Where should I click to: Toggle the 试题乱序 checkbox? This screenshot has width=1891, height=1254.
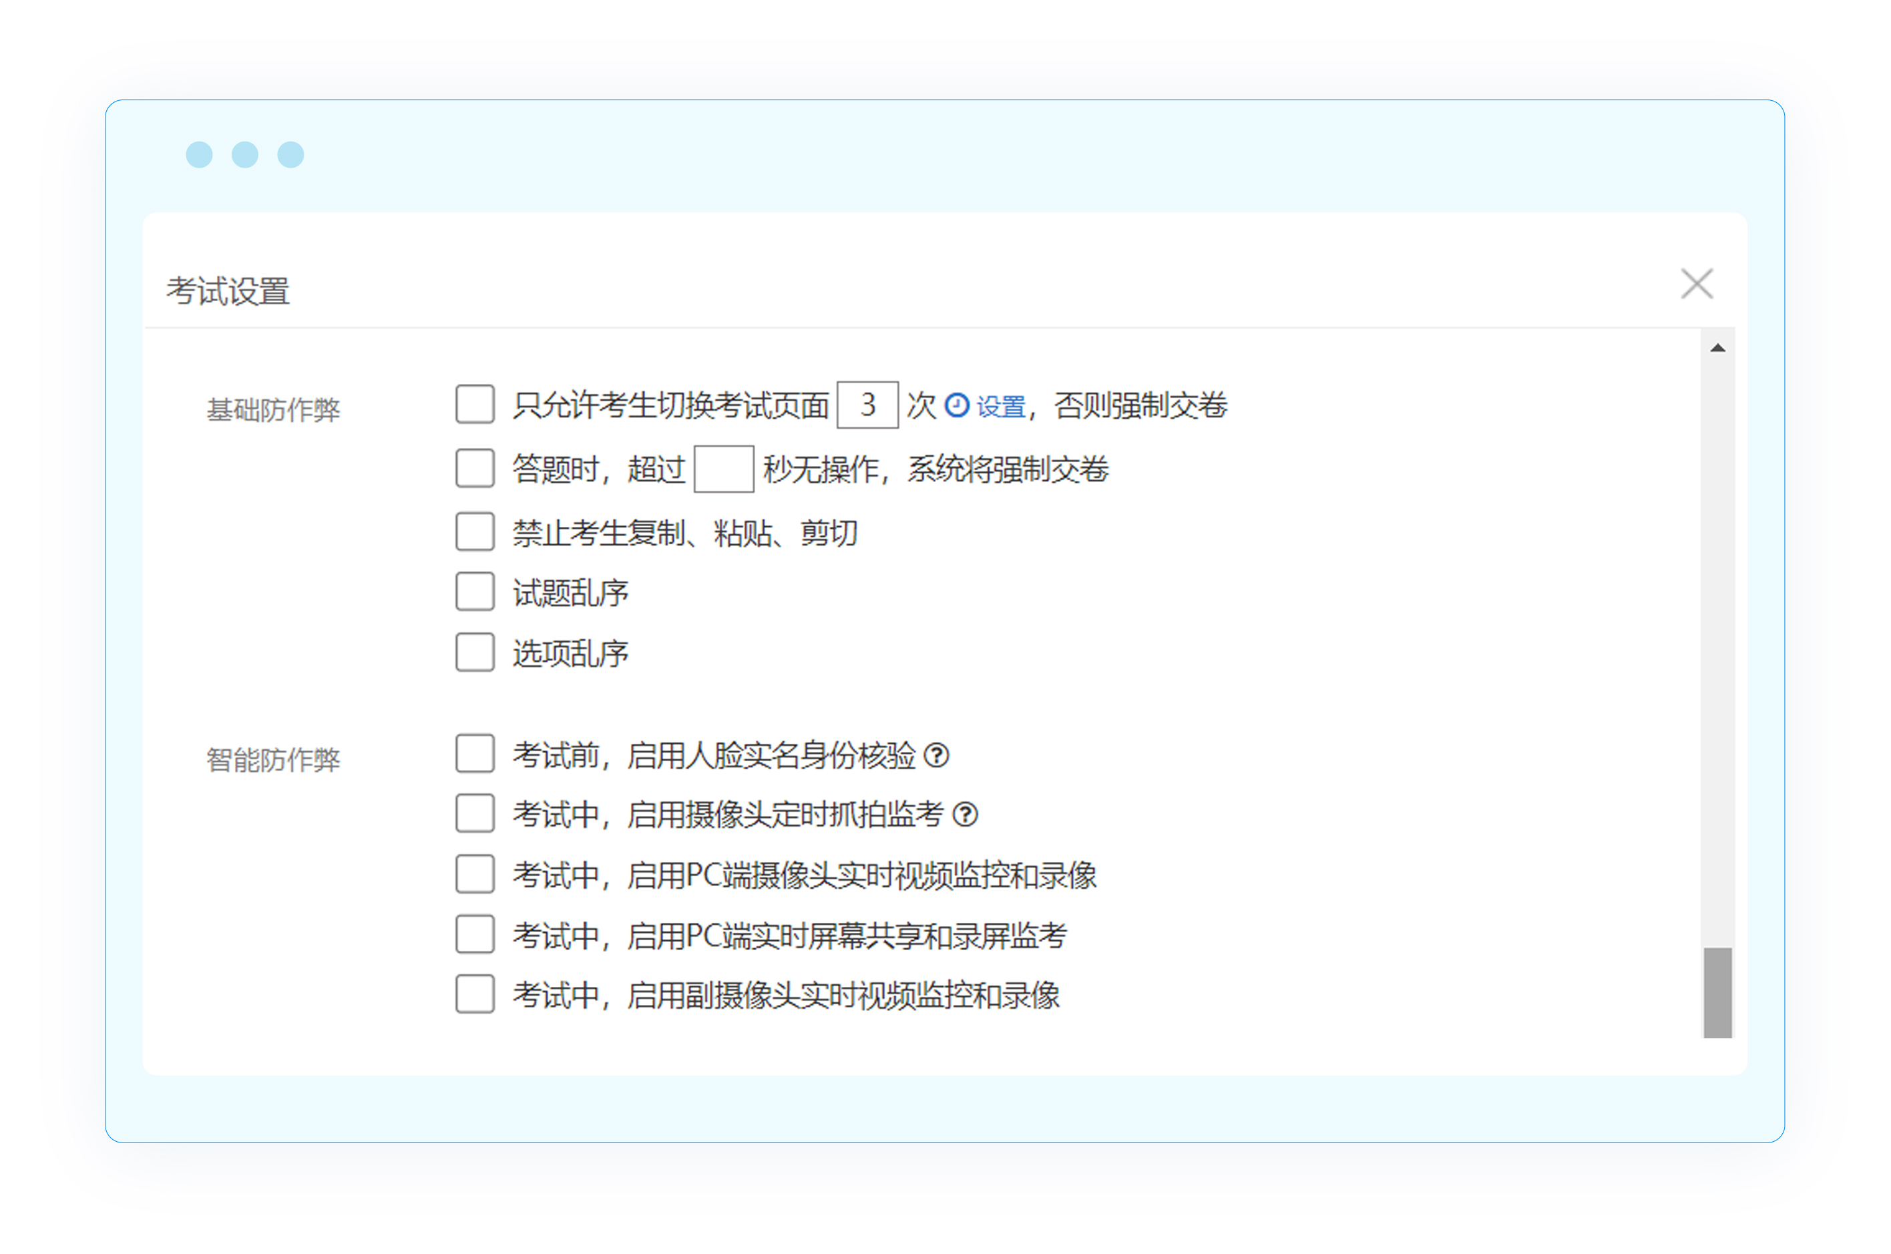pos(475,592)
